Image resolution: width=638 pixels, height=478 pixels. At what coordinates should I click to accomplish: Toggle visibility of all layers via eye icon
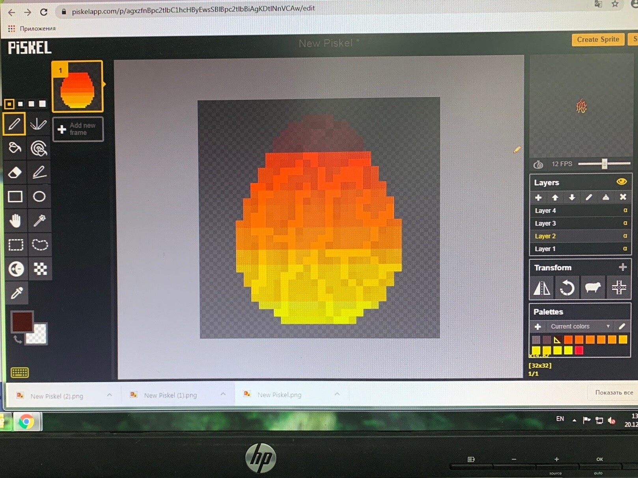622,182
